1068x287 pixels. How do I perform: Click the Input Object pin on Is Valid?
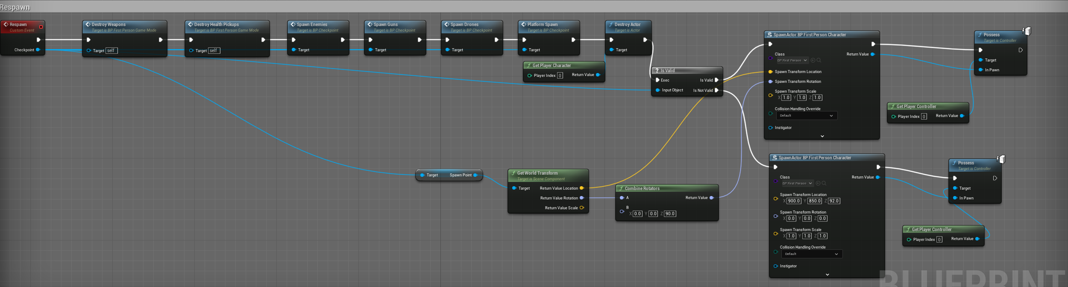coord(658,90)
